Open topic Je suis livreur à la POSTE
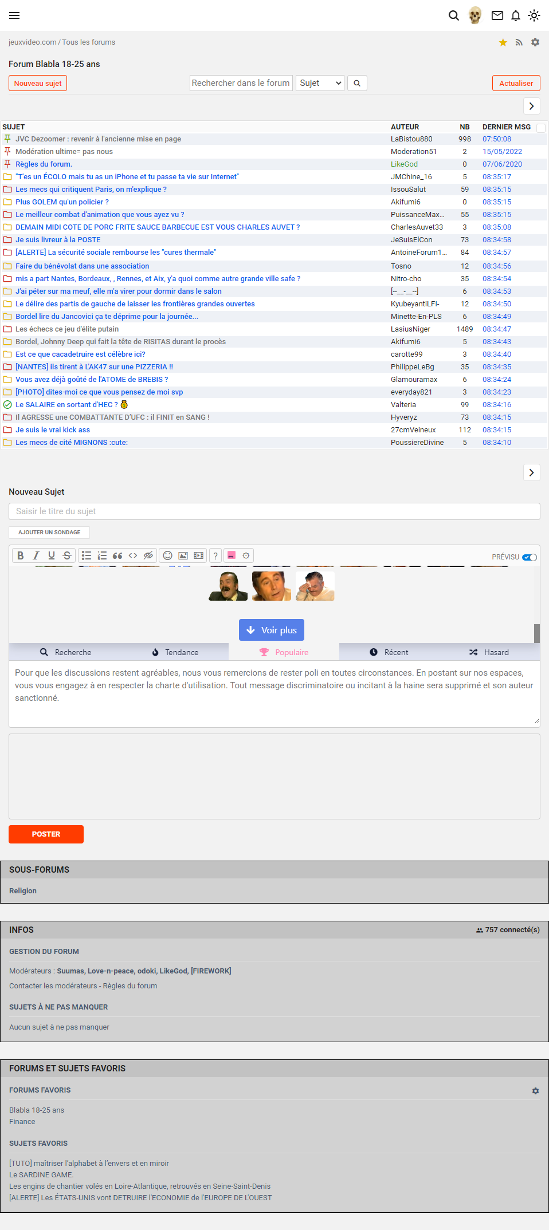The image size is (549, 1230). (x=58, y=240)
